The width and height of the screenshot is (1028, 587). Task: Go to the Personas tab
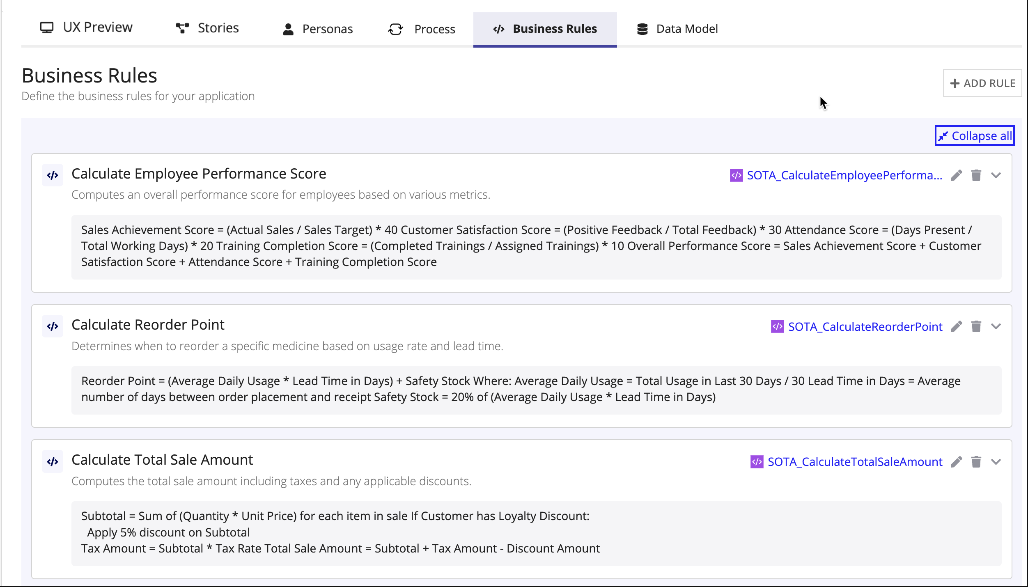point(318,29)
